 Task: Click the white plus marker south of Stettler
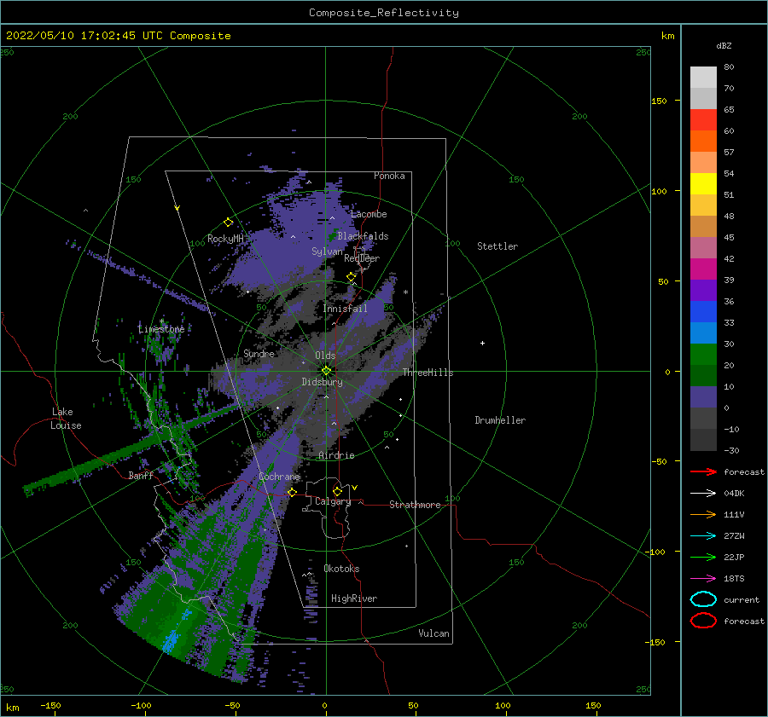482,343
